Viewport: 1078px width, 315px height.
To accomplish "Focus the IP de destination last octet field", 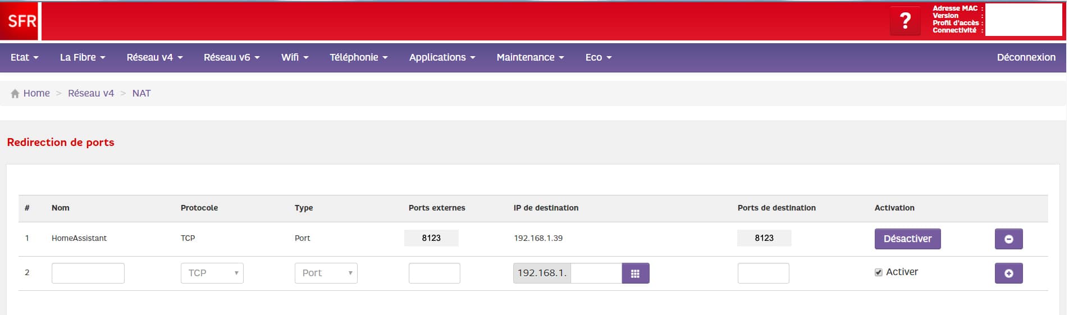I will coord(596,273).
